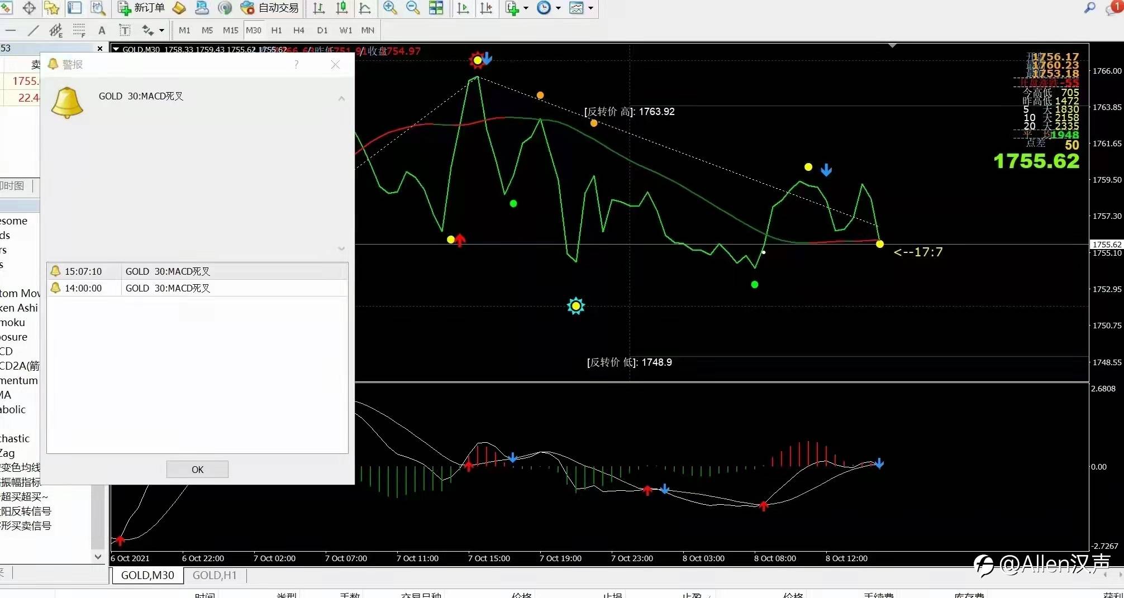Open the tile windows grid icon
Screen dimensions: 1124x598
436,8
